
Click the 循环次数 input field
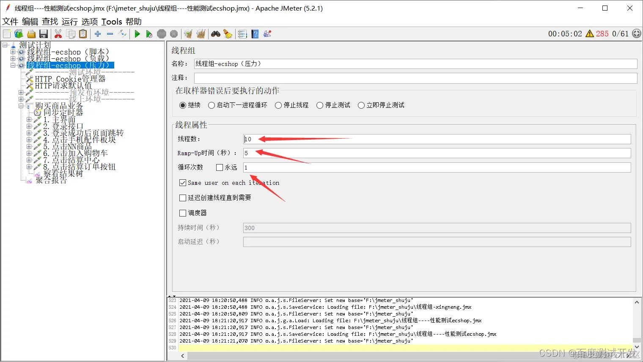coord(437,167)
